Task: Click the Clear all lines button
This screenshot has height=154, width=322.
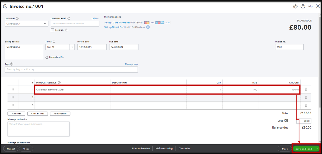Action: [x=37, y=114]
